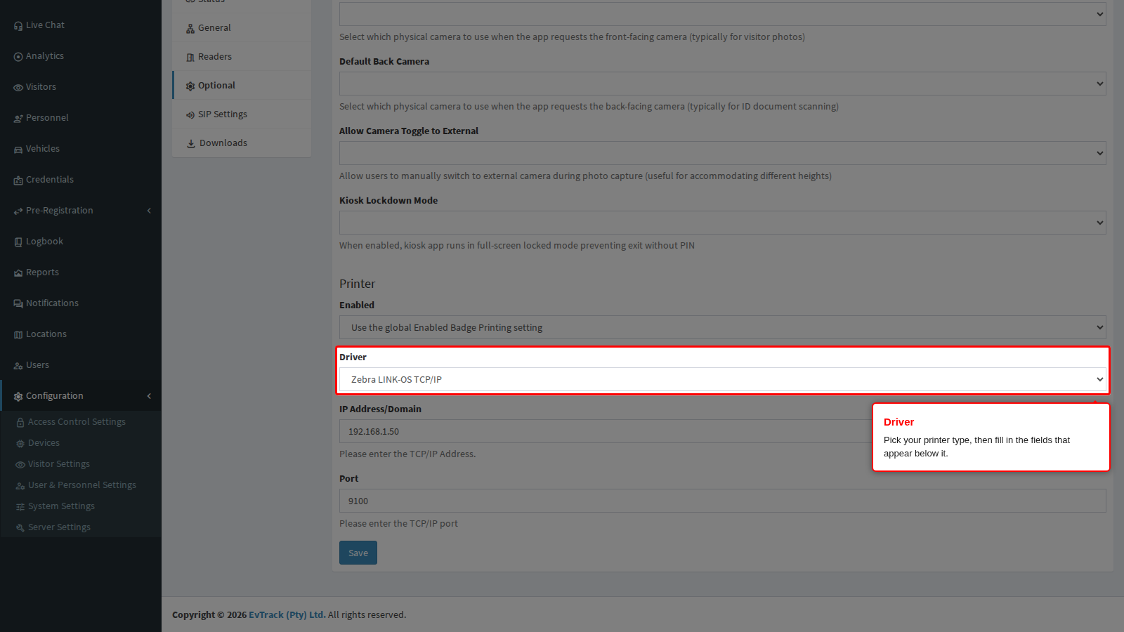Open the Readers tab label
The image size is (1124, 632).
coord(215,56)
